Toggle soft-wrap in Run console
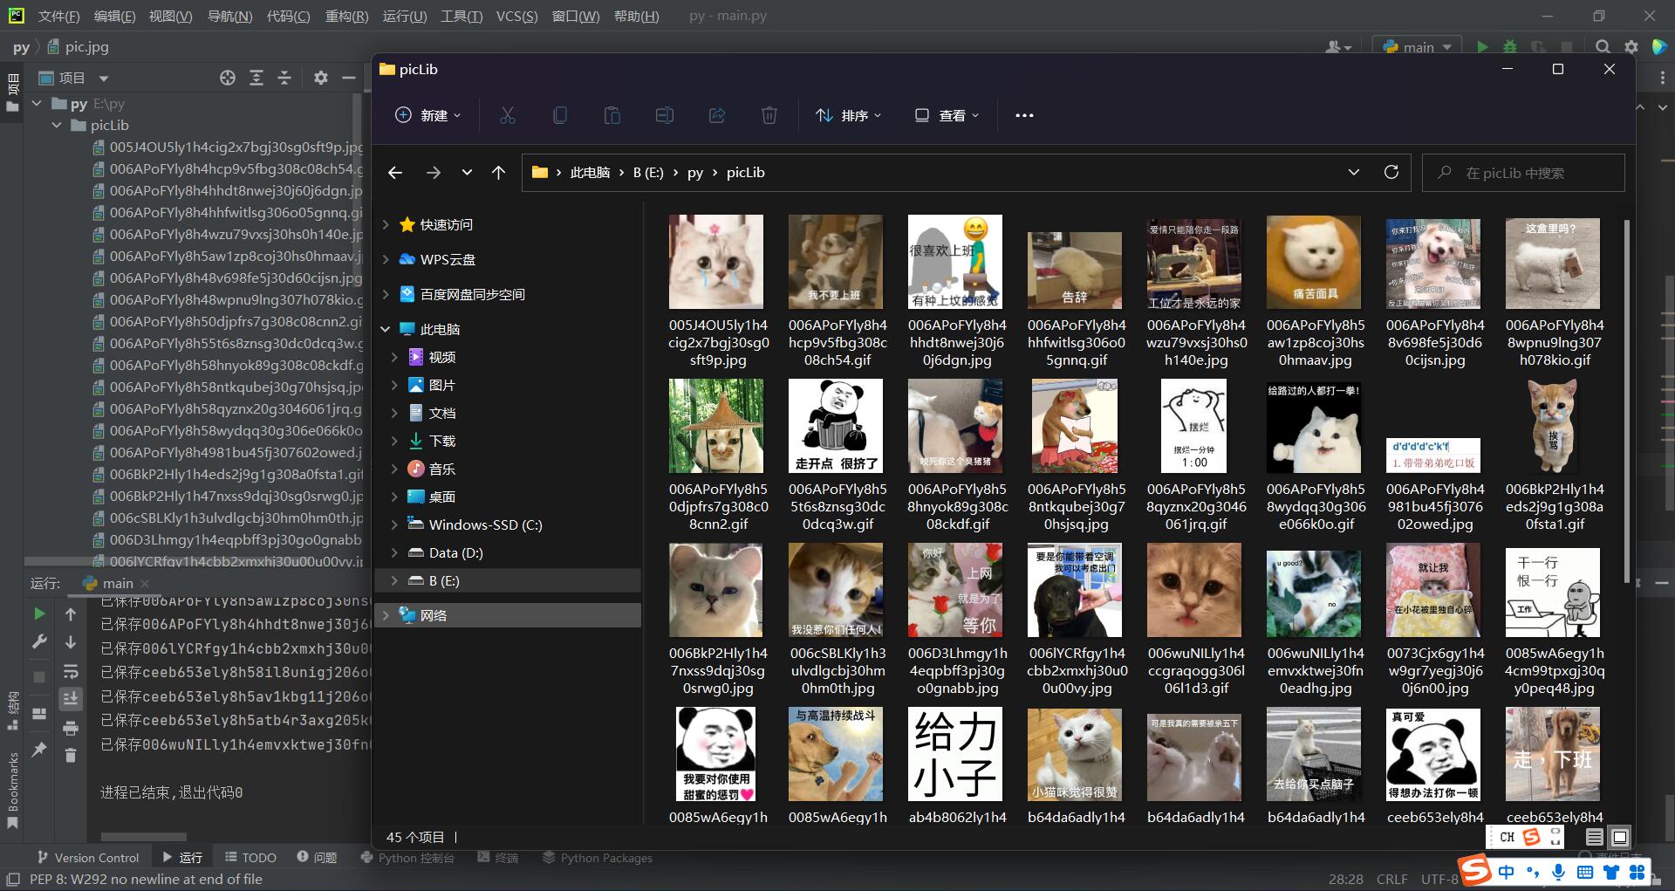This screenshot has height=891, width=1675. pyautogui.click(x=71, y=671)
